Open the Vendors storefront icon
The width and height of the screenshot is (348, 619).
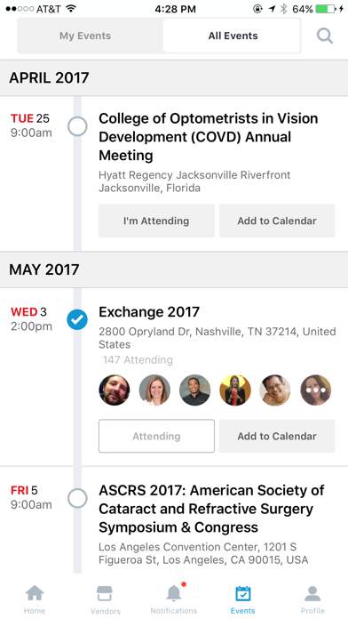tap(105, 593)
